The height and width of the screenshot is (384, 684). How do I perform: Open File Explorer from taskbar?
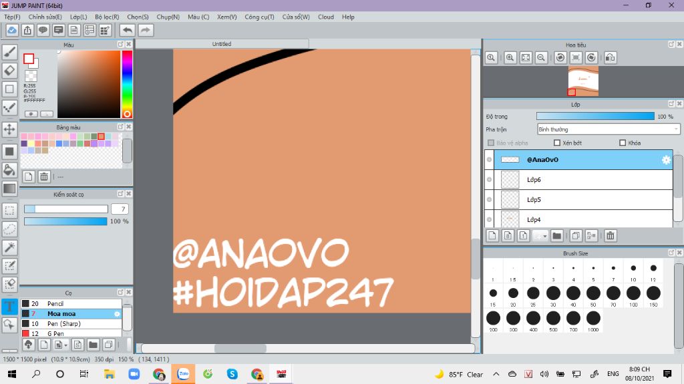(109, 374)
